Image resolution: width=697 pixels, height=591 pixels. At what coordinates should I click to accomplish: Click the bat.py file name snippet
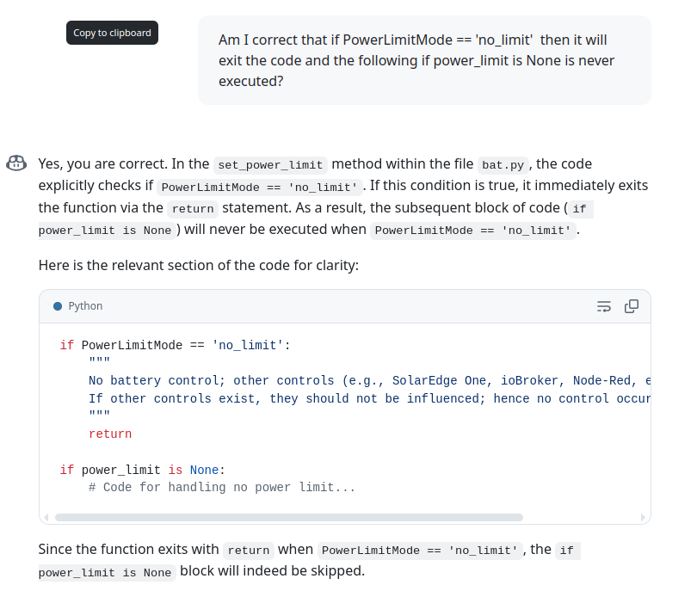pos(503,165)
